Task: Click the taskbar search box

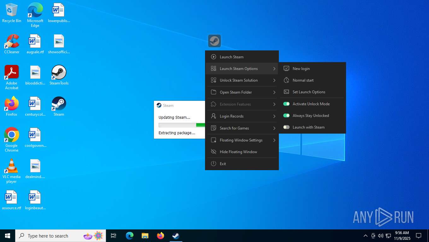Action: (x=61, y=236)
